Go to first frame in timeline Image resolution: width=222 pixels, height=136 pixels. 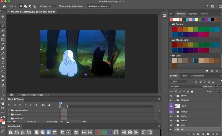pyautogui.click(x=9, y=105)
